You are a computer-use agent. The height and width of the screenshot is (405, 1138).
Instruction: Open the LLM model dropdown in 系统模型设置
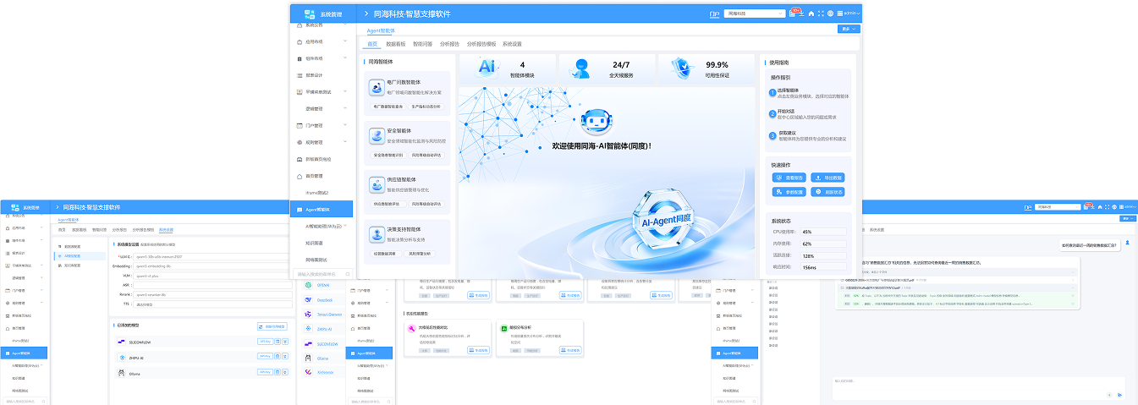point(190,255)
